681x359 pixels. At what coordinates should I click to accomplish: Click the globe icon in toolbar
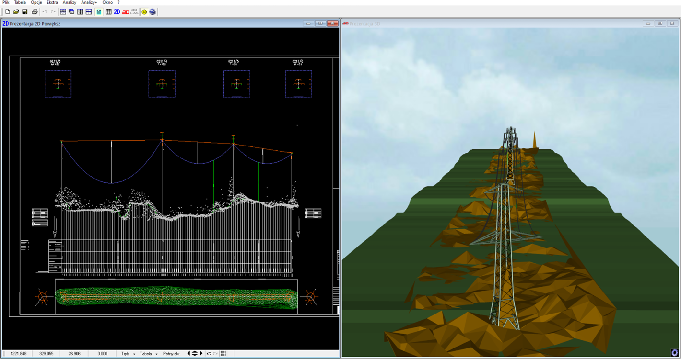153,11
